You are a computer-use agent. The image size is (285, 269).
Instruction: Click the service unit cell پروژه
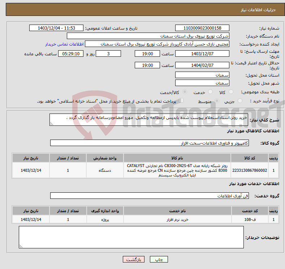[105, 219]
